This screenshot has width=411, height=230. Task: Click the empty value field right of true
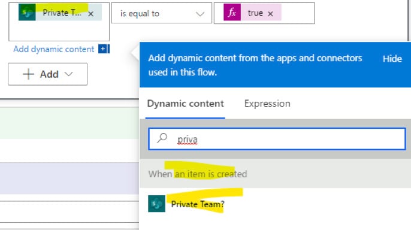tap(298, 13)
